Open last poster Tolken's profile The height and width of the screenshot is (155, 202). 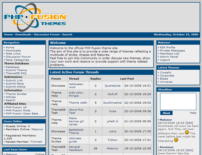pyautogui.click(x=112, y=140)
